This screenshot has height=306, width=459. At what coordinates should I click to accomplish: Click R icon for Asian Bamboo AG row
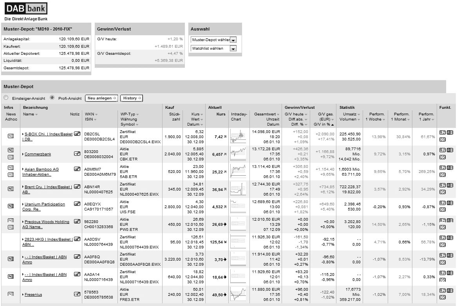pos(450,167)
